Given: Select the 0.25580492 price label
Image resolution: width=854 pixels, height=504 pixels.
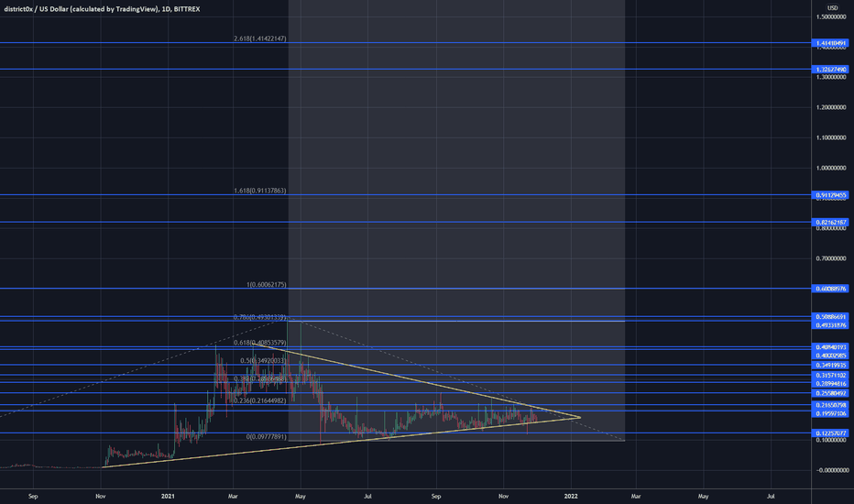Looking at the screenshot, I should [x=830, y=393].
